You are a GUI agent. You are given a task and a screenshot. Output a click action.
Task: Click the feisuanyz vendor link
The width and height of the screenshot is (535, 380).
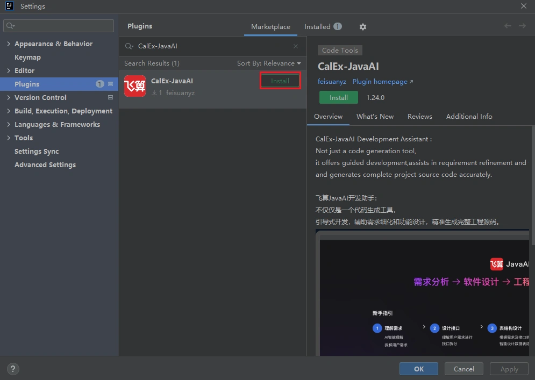tap(332, 81)
